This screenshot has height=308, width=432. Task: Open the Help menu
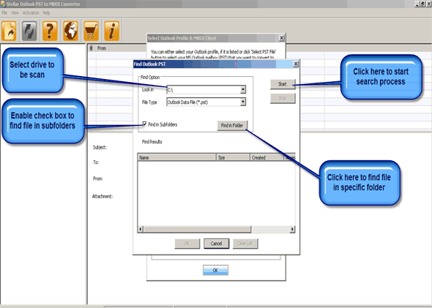pos(47,12)
